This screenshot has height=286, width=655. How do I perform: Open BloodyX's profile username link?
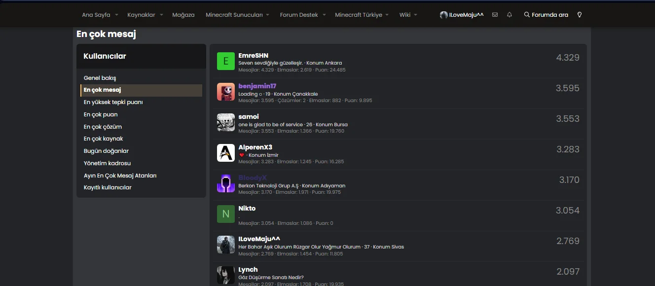[x=253, y=178]
